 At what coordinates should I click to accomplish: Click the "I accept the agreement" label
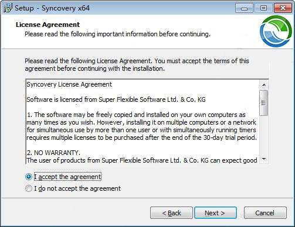click(67, 177)
